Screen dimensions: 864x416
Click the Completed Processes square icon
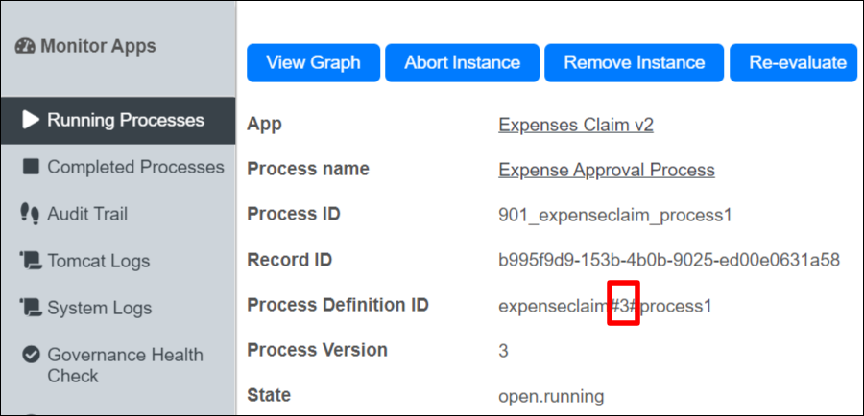tap(31, 167)
